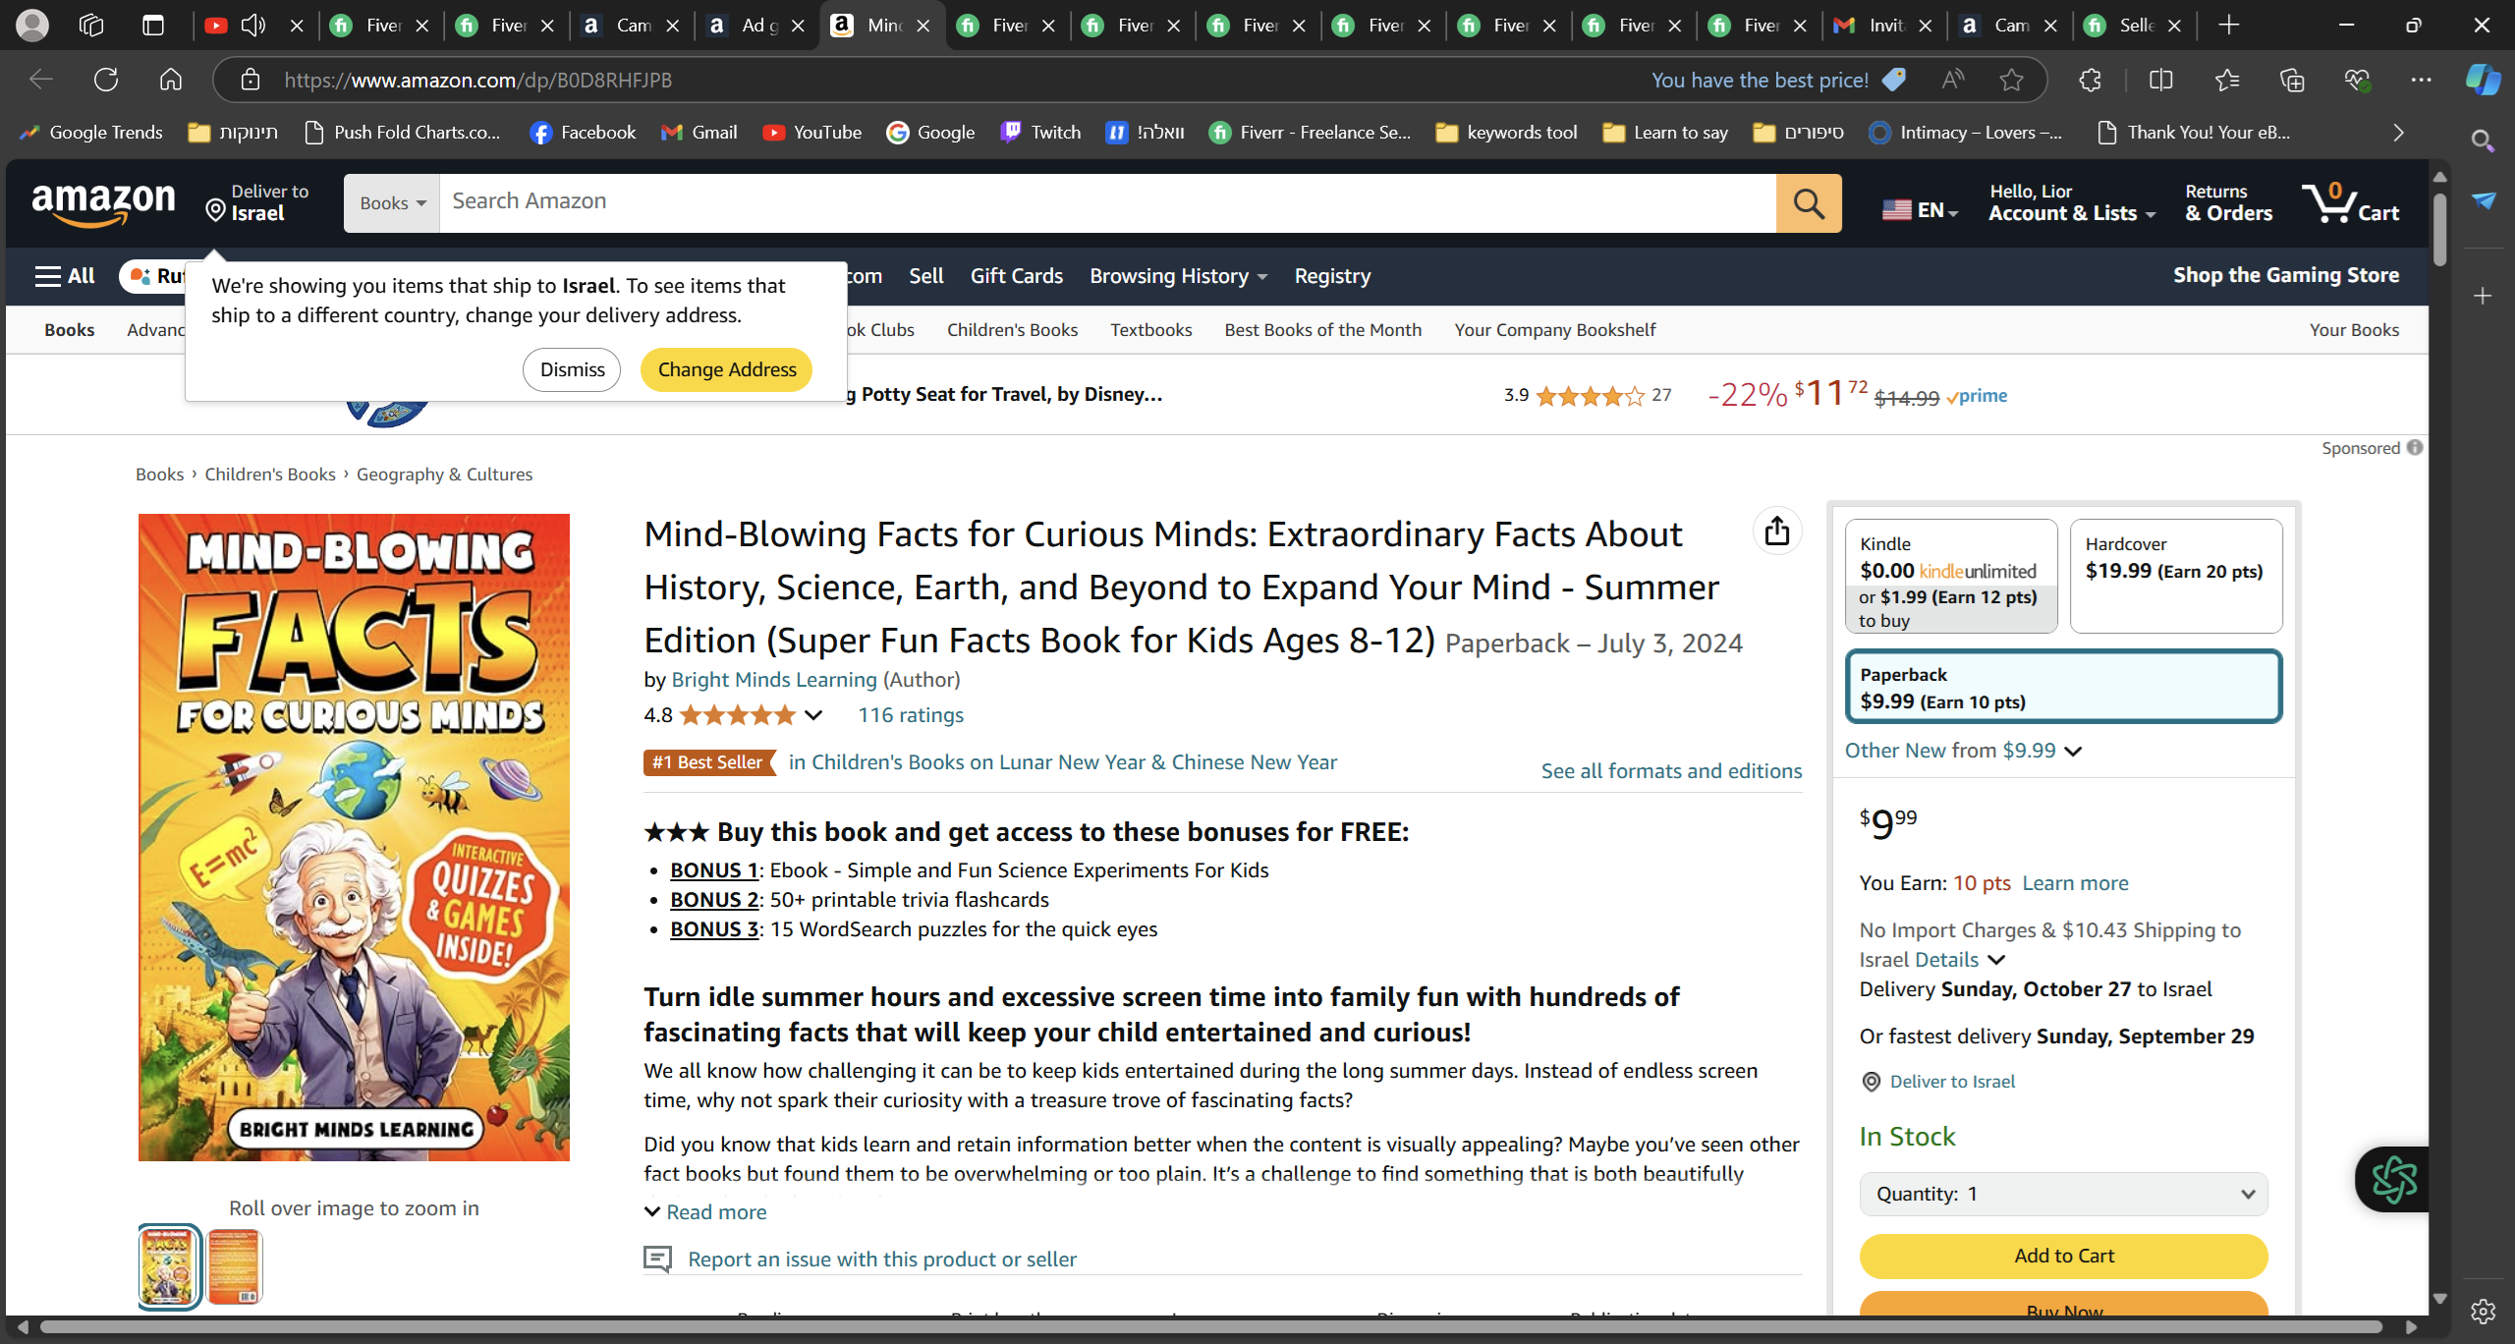
Task: Expand the shipping Details chevron
Action: click(1996, 960)
